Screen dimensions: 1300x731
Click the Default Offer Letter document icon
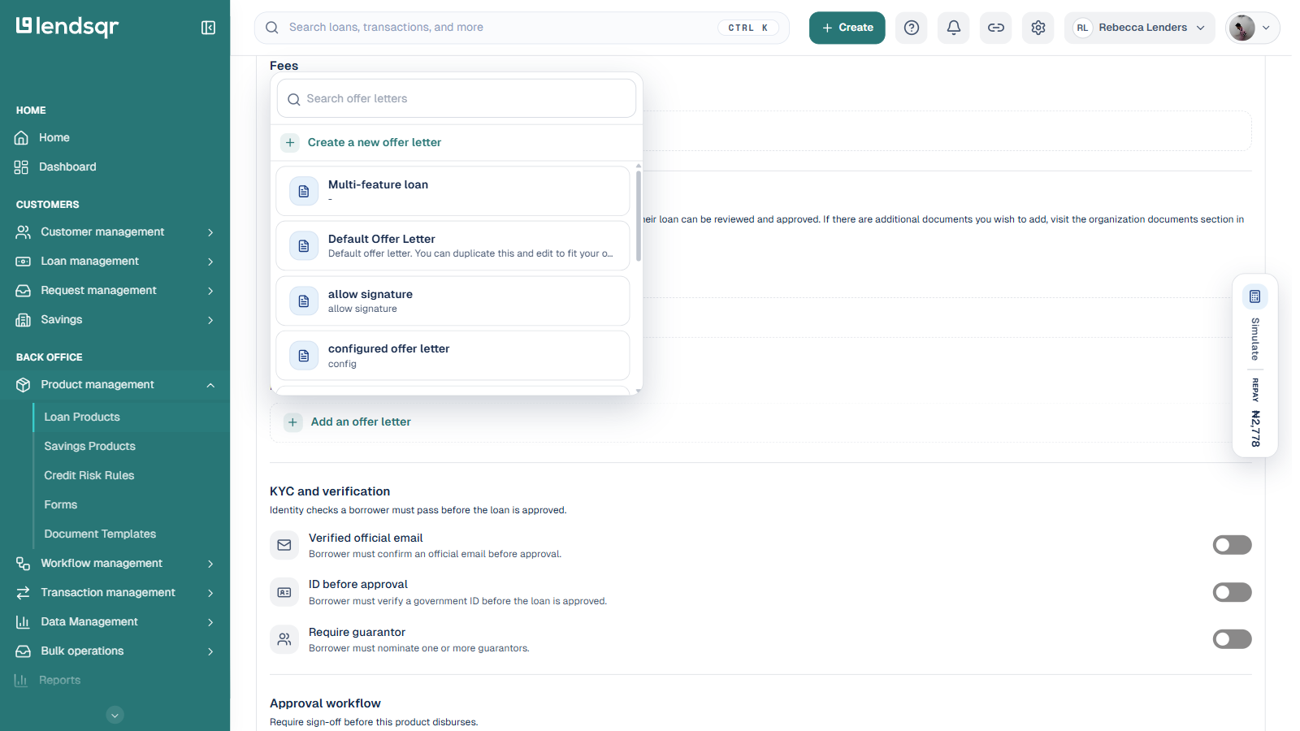pyautogui.click(x=304, y=246)
